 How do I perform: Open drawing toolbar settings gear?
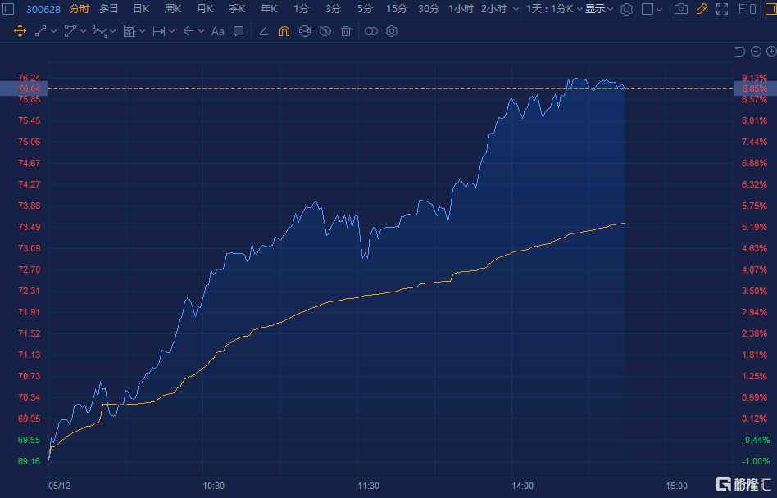click(392, 31)
